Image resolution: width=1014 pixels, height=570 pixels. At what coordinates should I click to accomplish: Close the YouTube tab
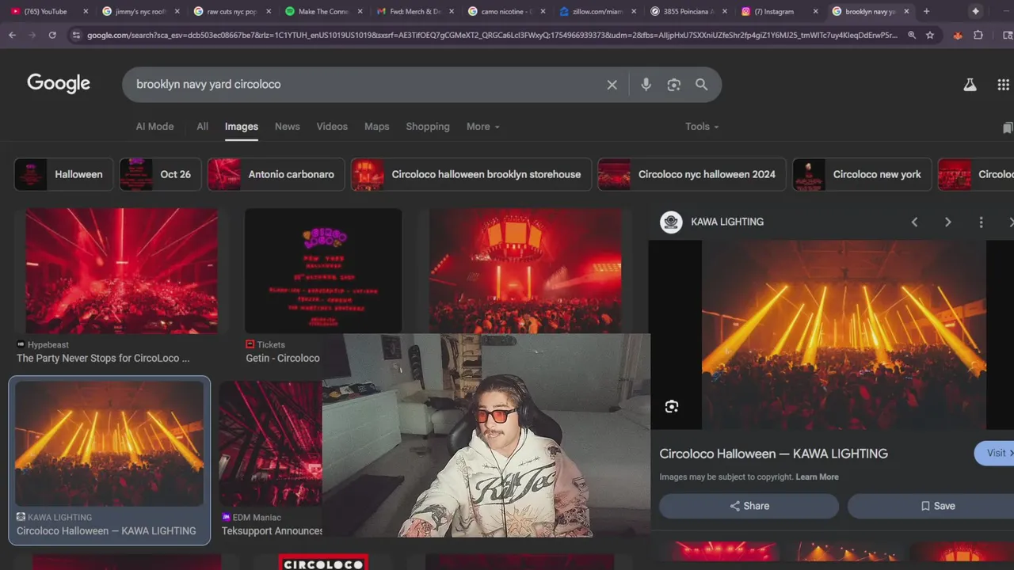coord(86,12)
